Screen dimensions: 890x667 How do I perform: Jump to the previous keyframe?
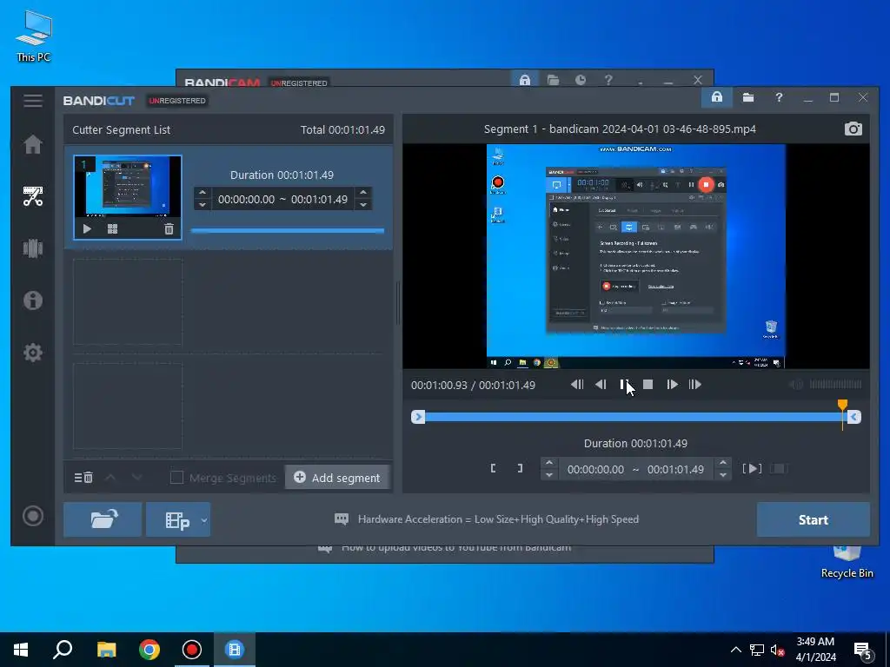(x=577, y=385)
